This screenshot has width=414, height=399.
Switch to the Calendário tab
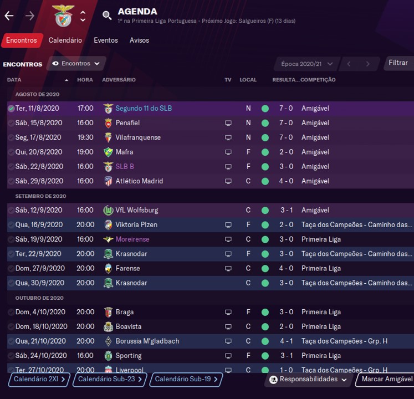pos(65,40)
